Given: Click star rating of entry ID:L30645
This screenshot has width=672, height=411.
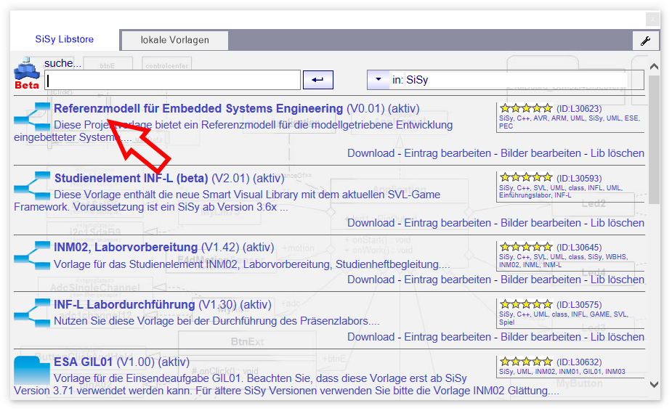Looking at the screenshot, I should [526, 246].
